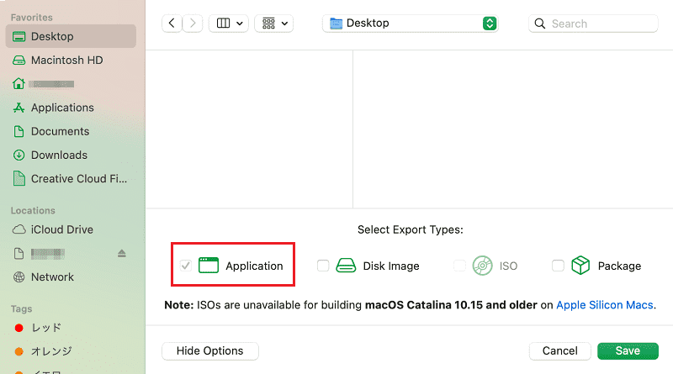Click the Documents page icon in sidebar

[19, 131]
